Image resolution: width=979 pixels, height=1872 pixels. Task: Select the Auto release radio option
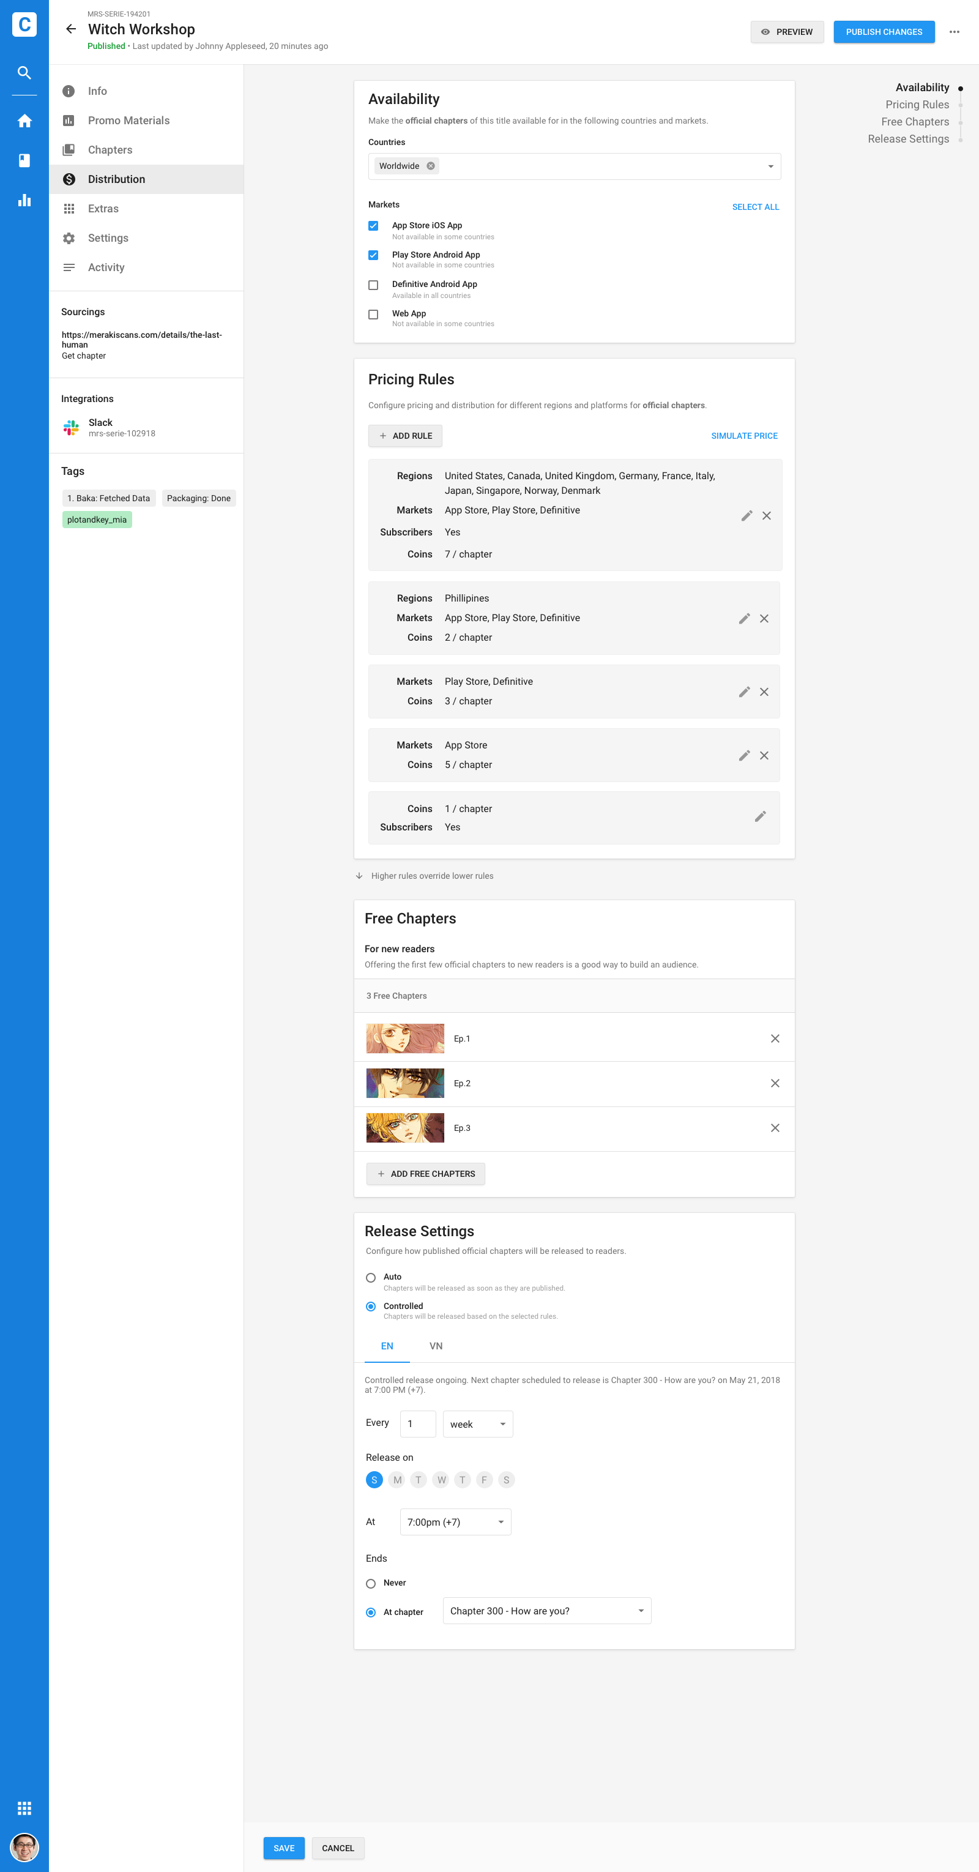pyautogui.click(x=371, y=1278)
